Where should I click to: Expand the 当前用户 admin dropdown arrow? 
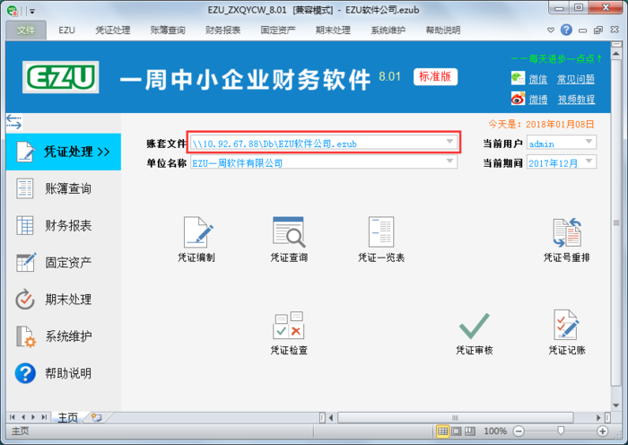[589, 142]
